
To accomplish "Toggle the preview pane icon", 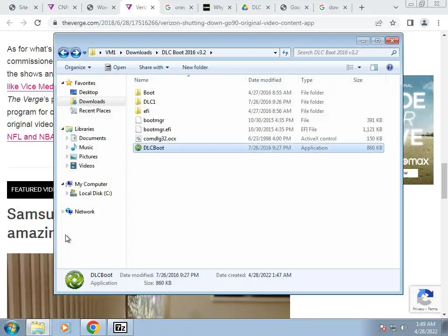I will 374,67.
